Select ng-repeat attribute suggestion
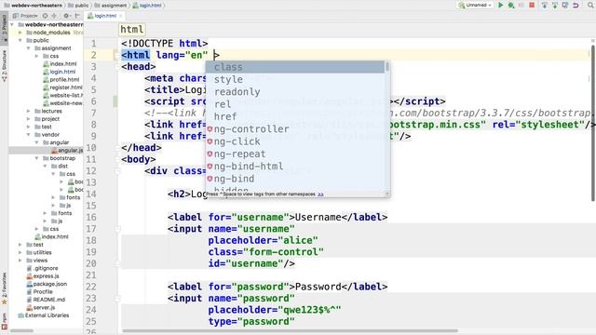 point(295,154)
